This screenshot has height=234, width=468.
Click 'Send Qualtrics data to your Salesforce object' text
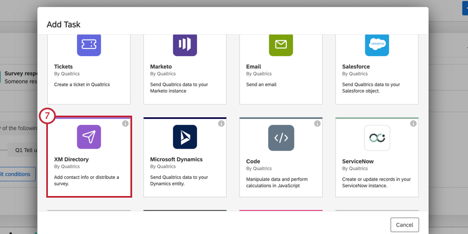coord(371,88)
